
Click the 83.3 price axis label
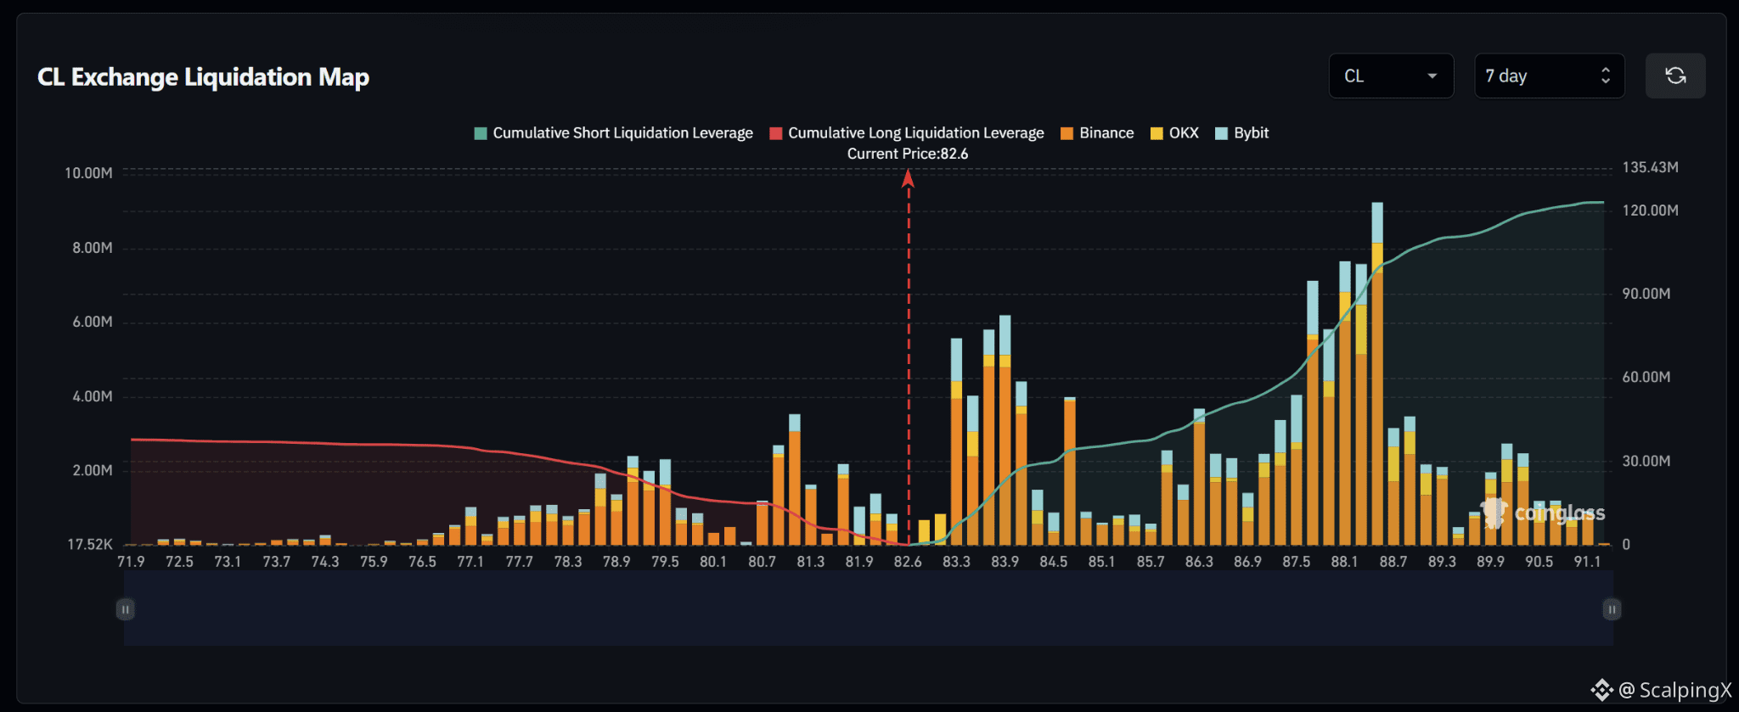point(956,562)
